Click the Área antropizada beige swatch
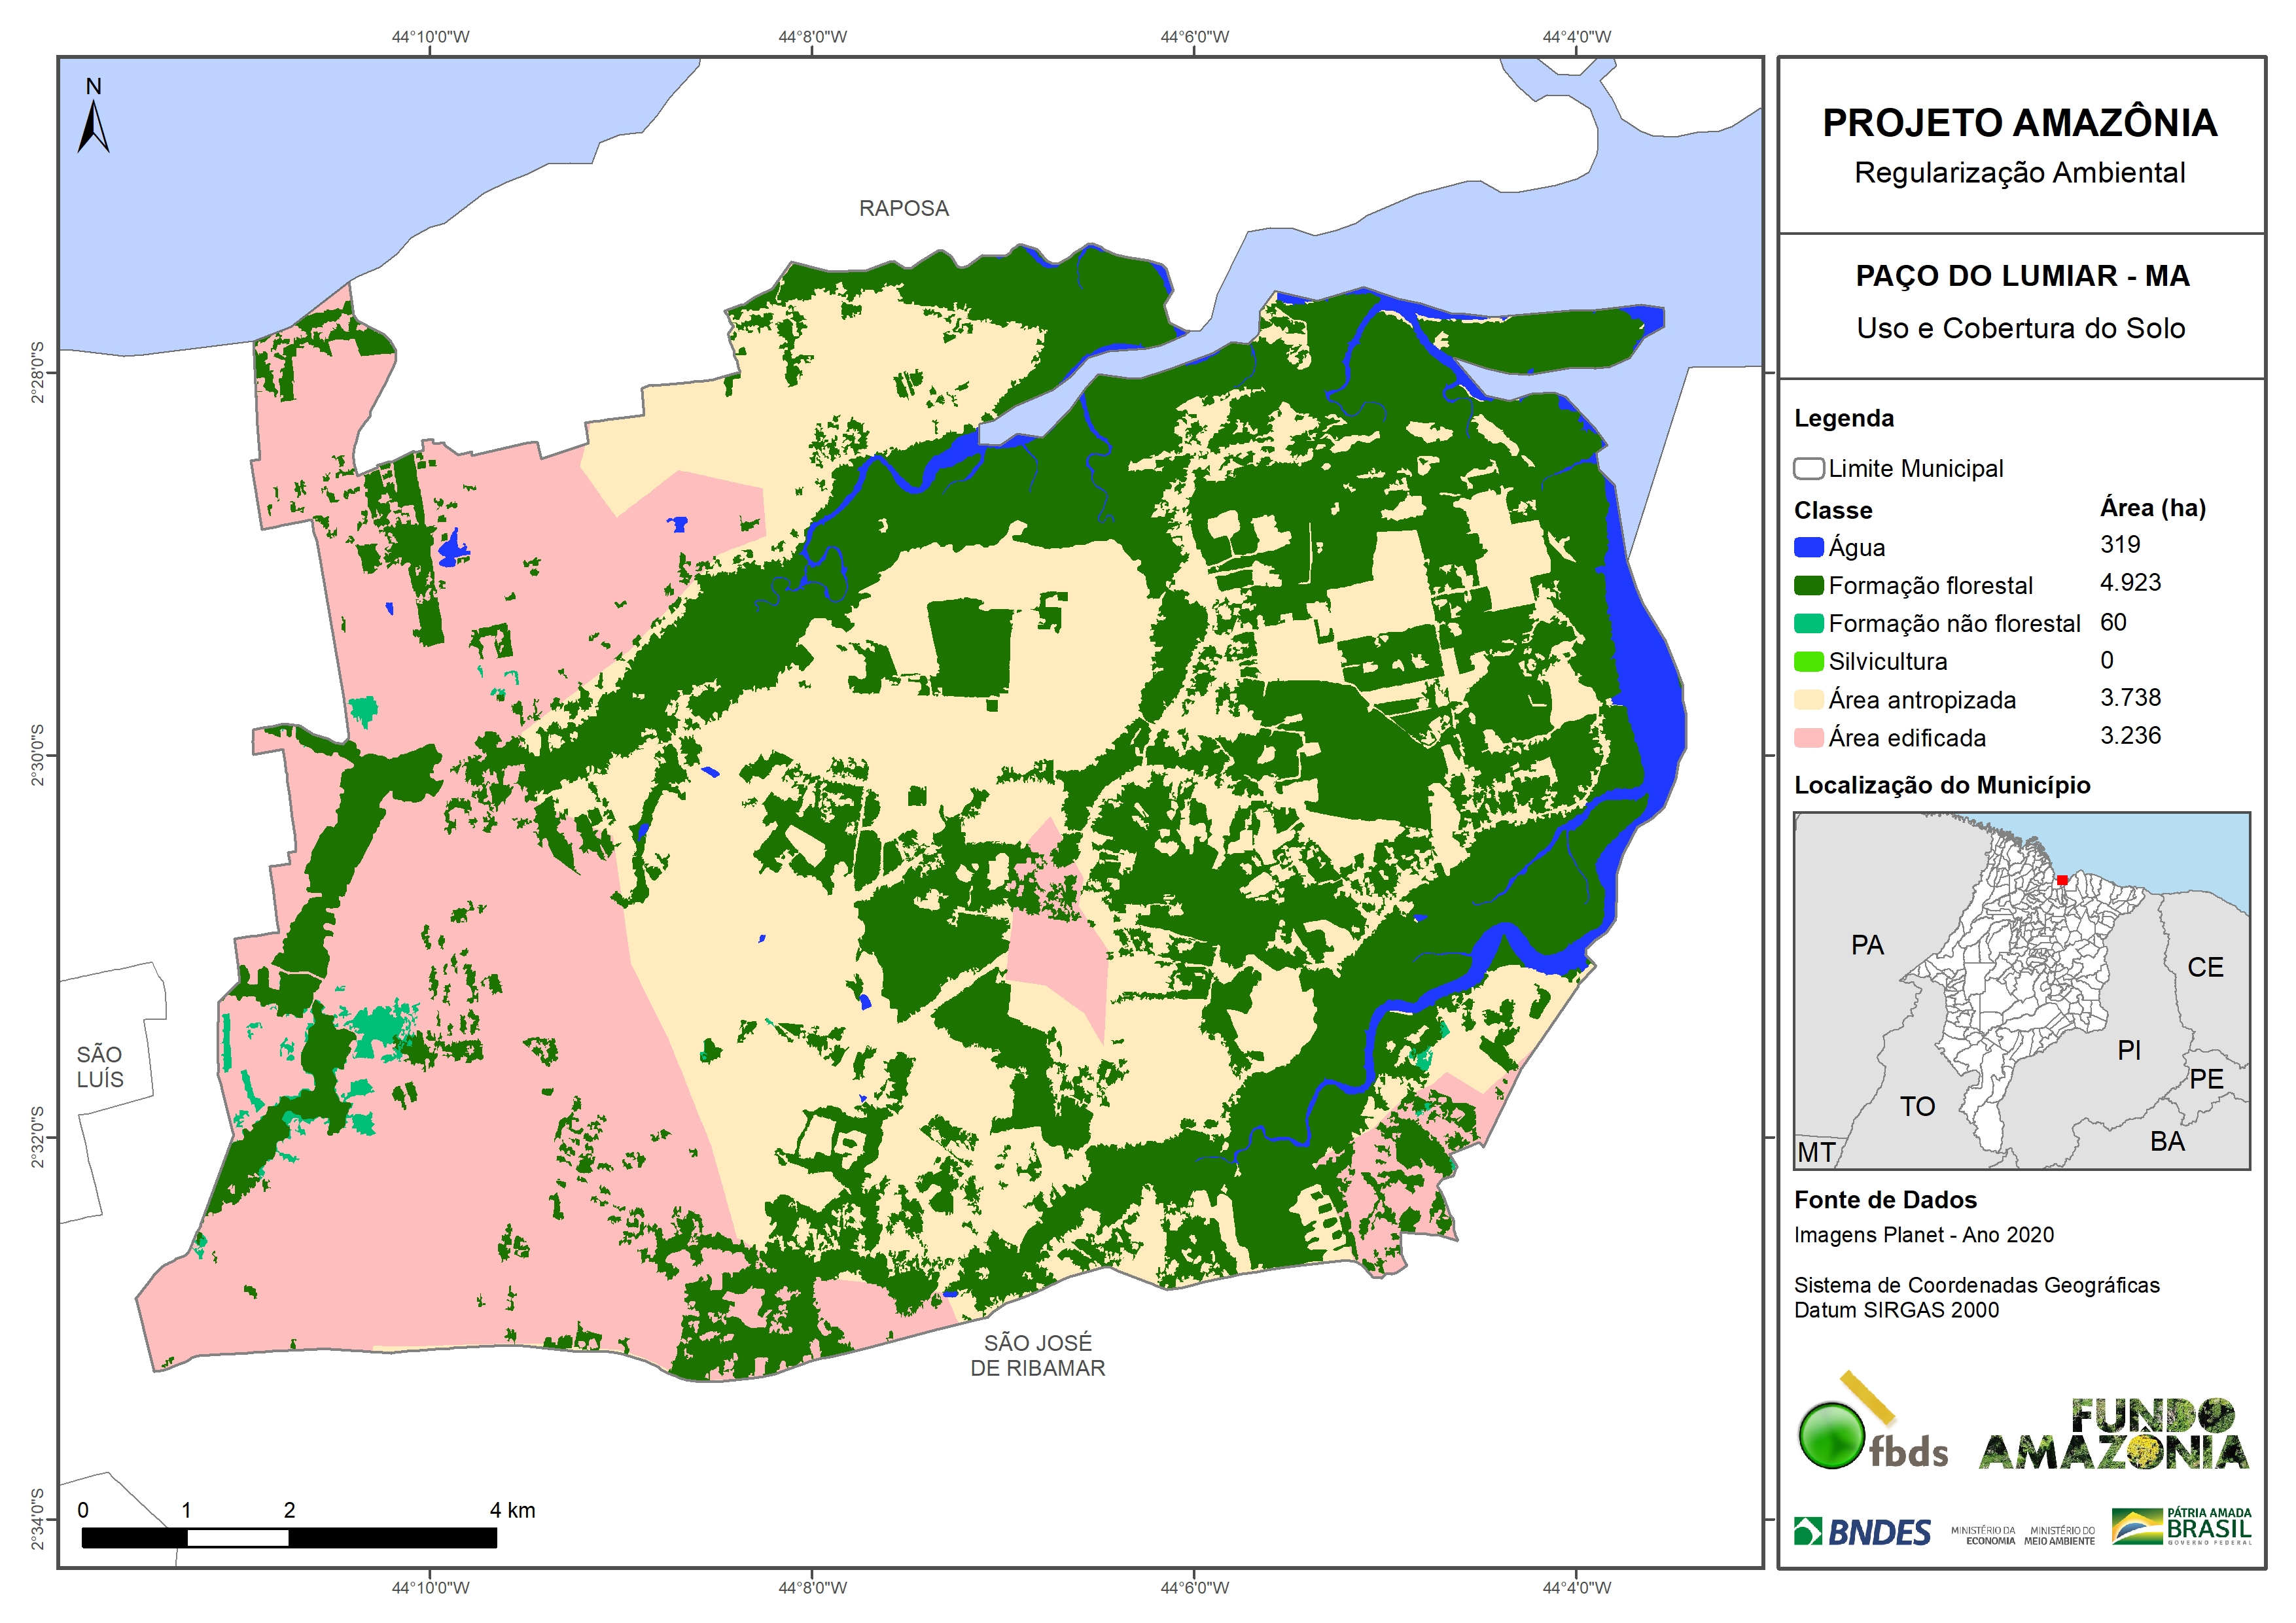 pos(1808,700)
